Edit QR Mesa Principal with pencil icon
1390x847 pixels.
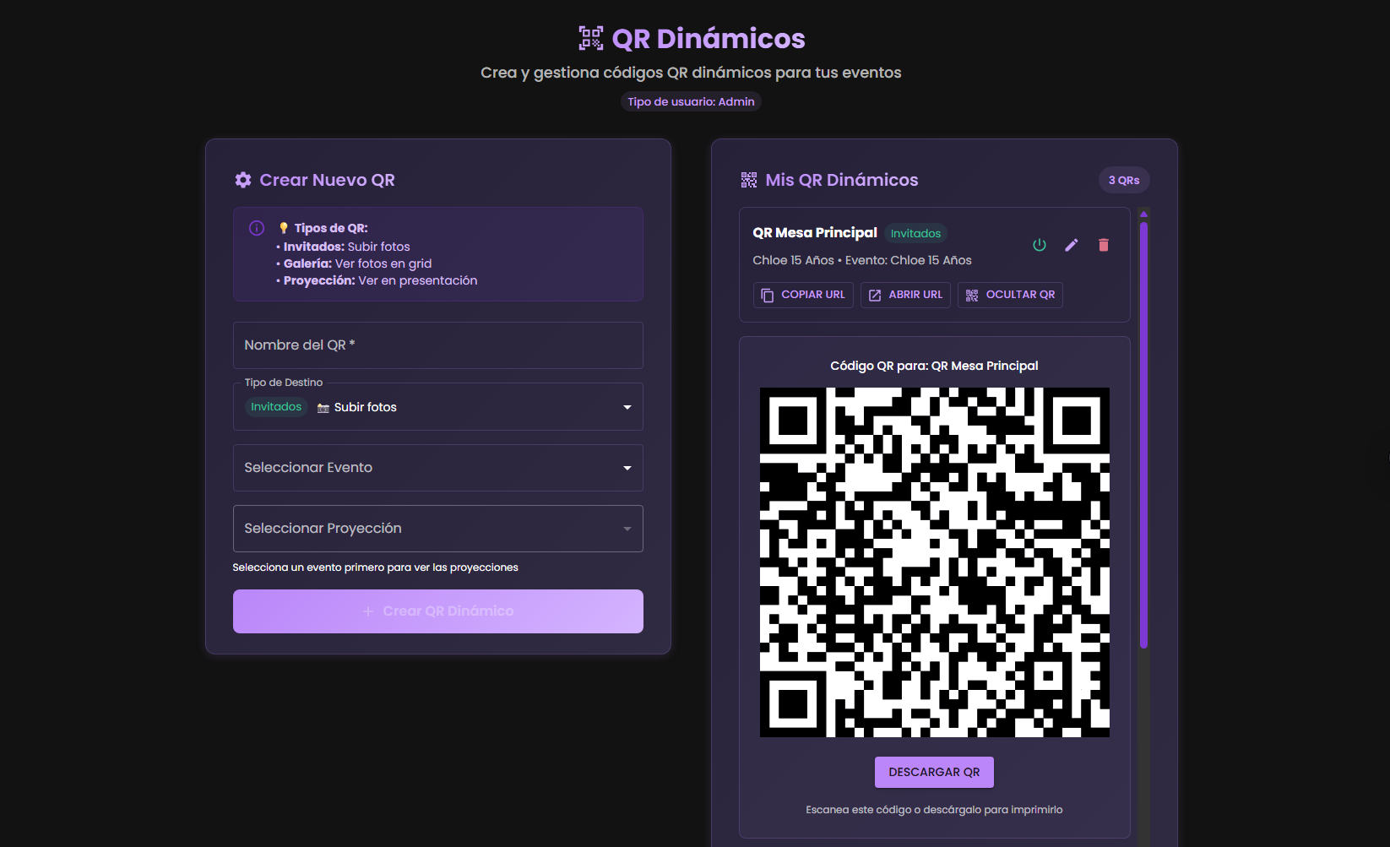click(x=1072, y=245)
